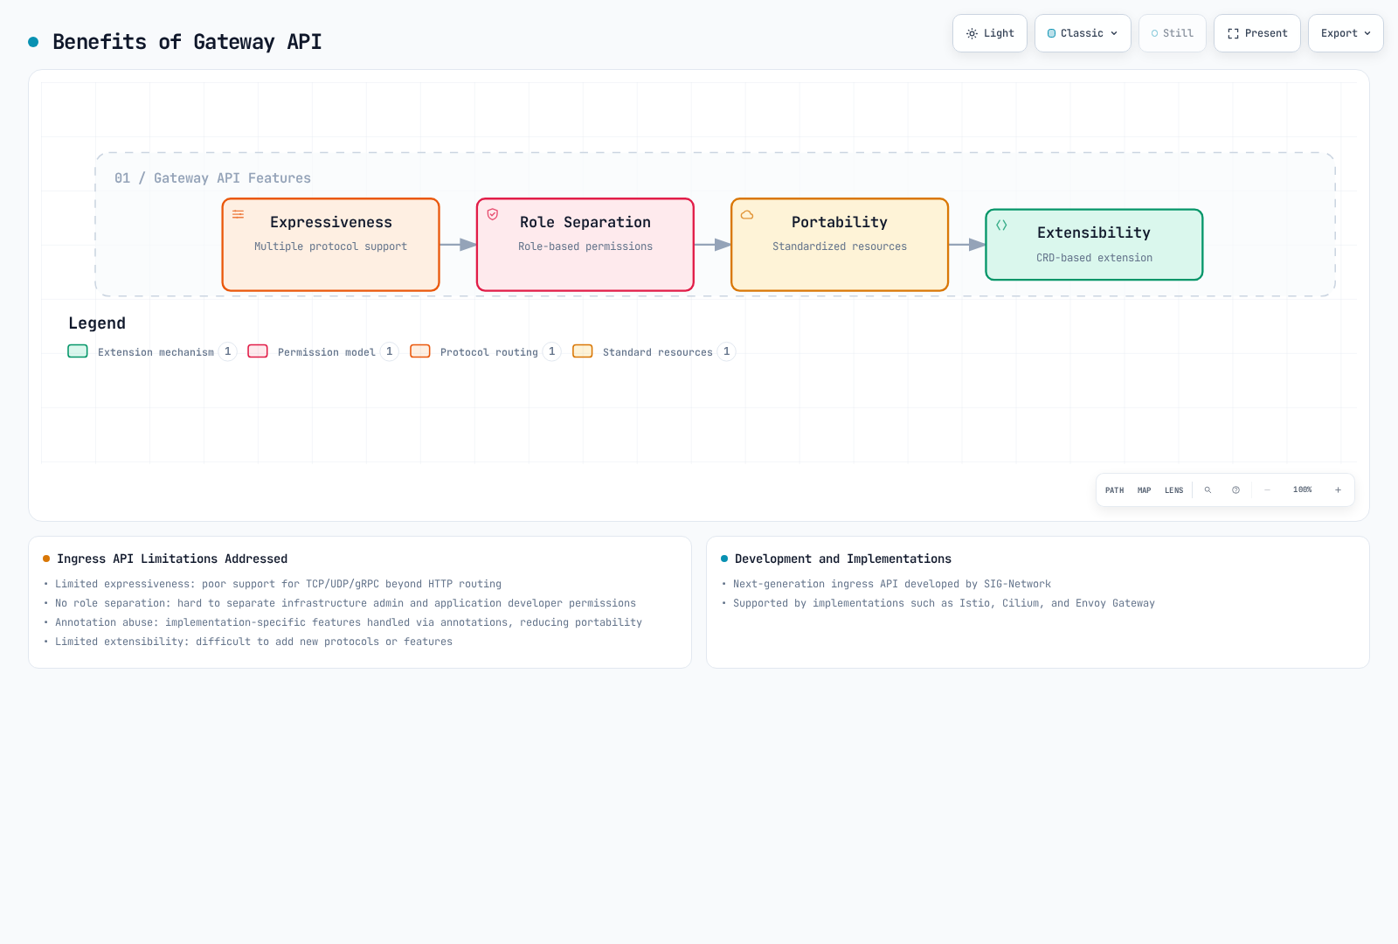This screenshot has height=944, width=1398.
Task: Select the Portability node
Action: click(840, 245)
